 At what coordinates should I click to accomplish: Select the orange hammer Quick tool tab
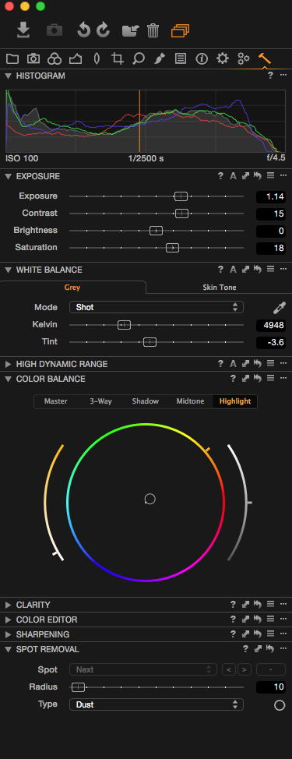pyautogui.click(x=264, y=58)
